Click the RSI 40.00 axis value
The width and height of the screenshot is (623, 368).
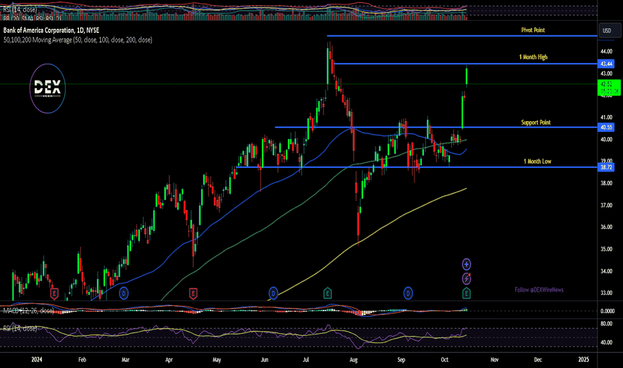click(x=606, y=342)
